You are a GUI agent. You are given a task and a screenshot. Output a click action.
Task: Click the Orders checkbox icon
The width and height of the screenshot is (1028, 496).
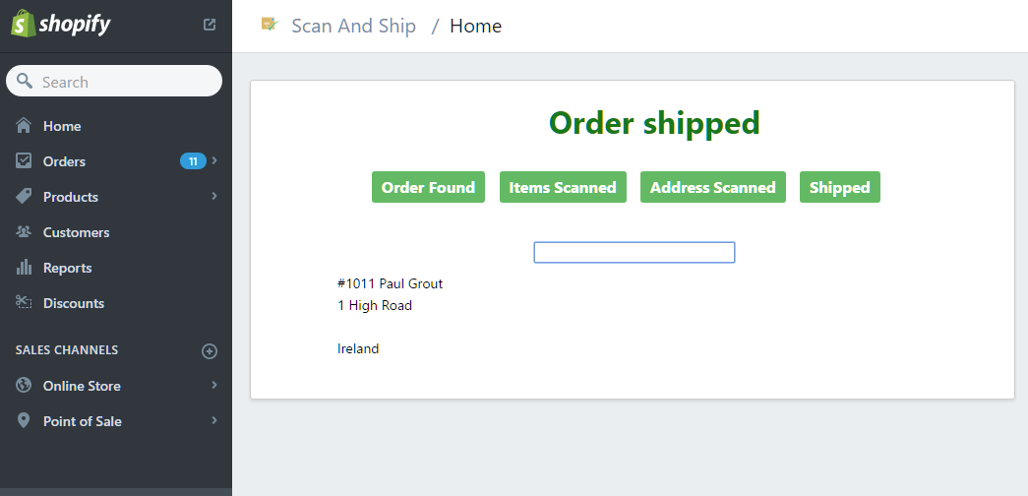[24, 160]
